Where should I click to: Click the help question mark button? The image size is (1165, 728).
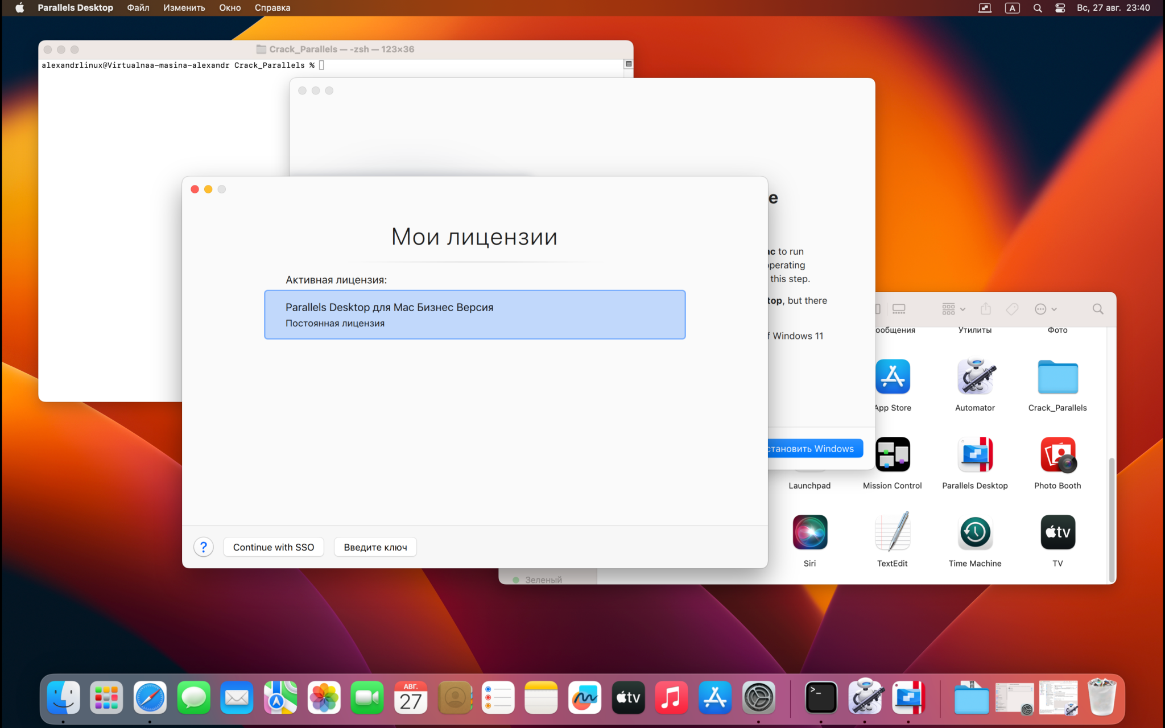coord(203,547)
